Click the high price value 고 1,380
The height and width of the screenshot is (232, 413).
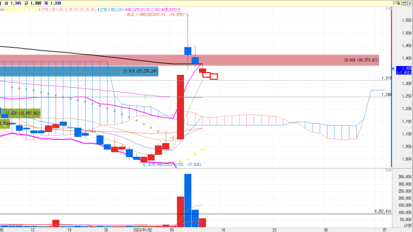tap(33, 3)
